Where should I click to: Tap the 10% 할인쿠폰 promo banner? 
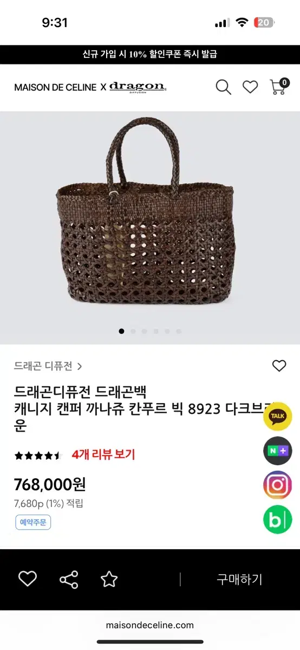[150, 55]
